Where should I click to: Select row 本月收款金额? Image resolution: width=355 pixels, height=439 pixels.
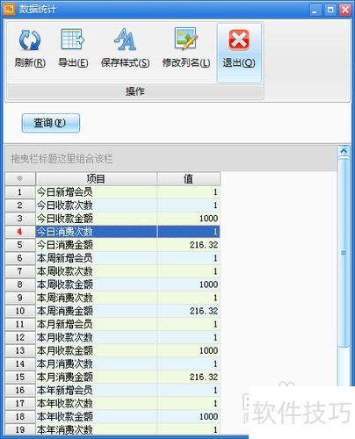(112, 350)
